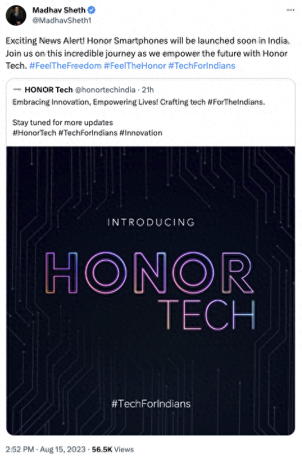Click the 56.5K Views count
The width and height of the screenshot is (302, 461).
(113, 449)
